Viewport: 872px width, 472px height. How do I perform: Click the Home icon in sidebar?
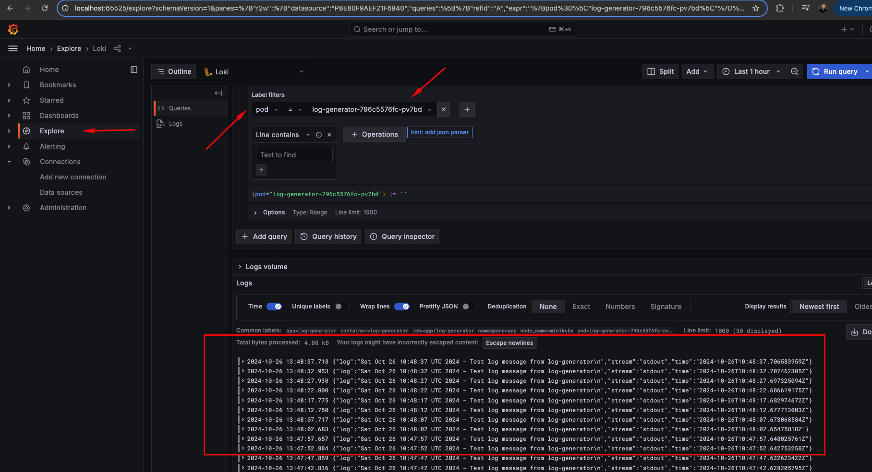tap(26, 70)
